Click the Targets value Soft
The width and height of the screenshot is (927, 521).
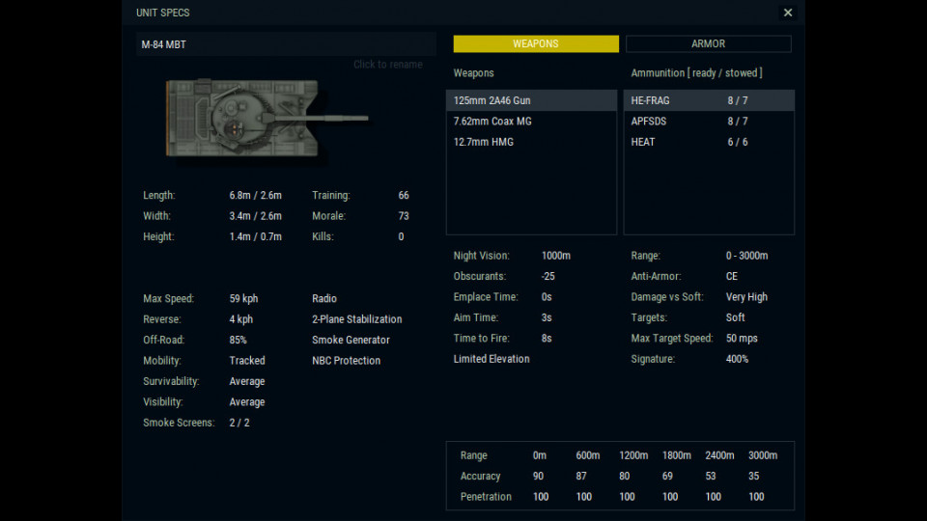735,317
